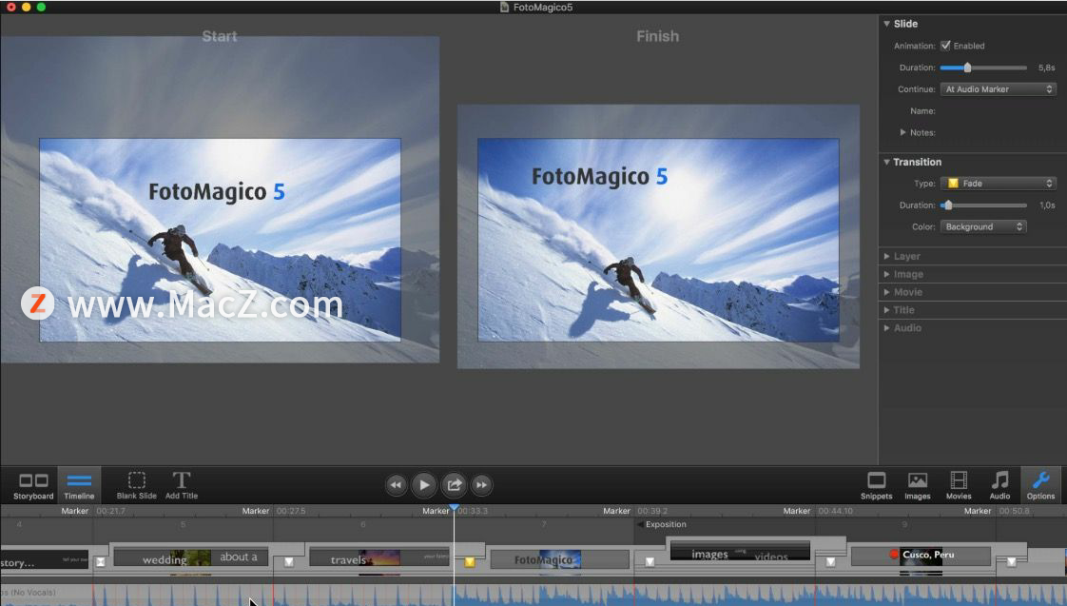The height and width of the screenshot is (606, 1067).
Task: Select the transition icon after FotoMagico slide
Action: coord(650,561)
